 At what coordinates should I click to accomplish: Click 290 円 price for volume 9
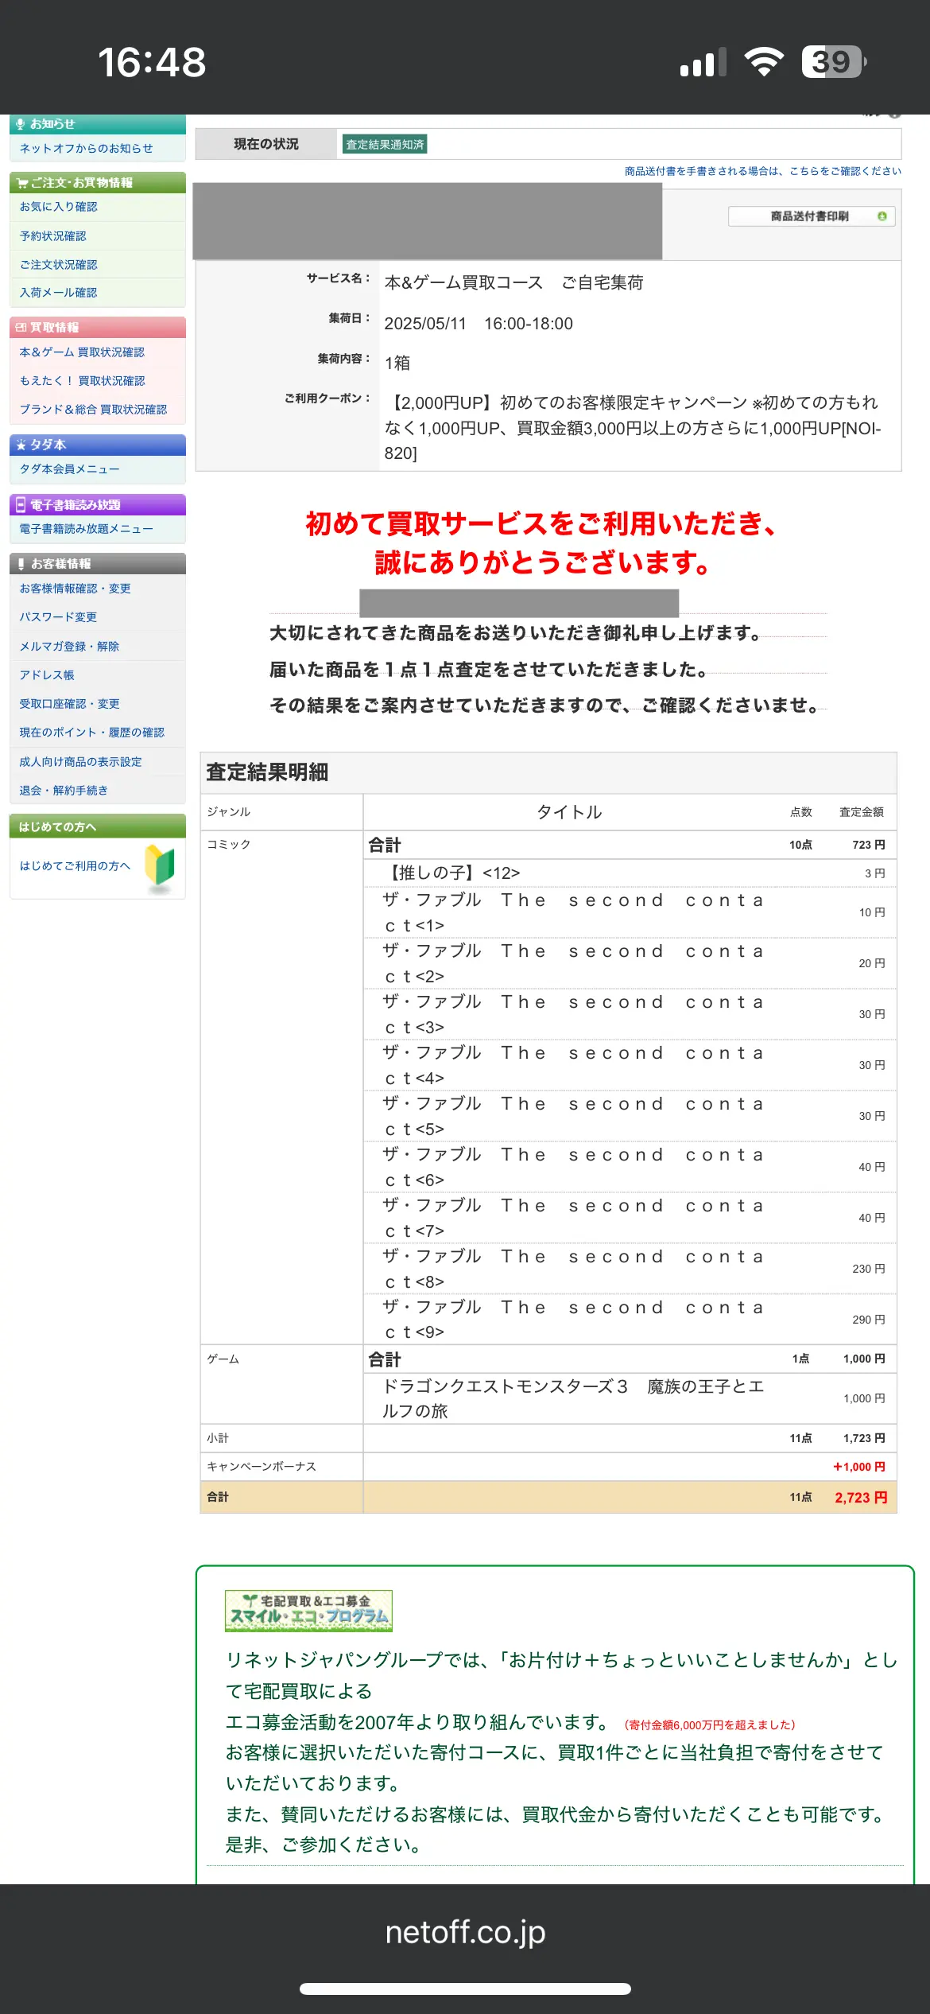869,1320
